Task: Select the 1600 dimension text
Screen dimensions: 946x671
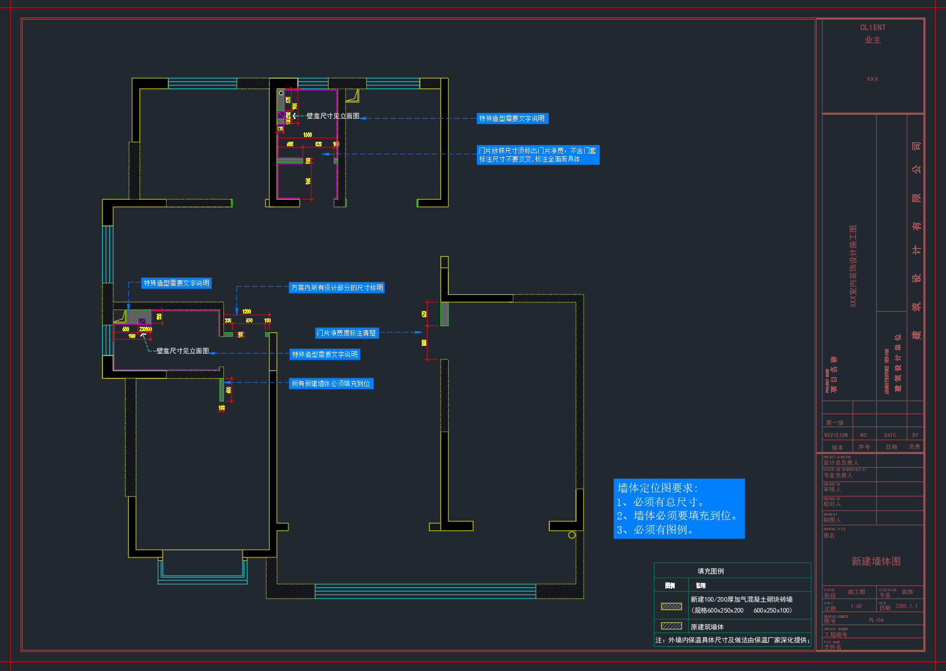Action: (x=308, y=135)
